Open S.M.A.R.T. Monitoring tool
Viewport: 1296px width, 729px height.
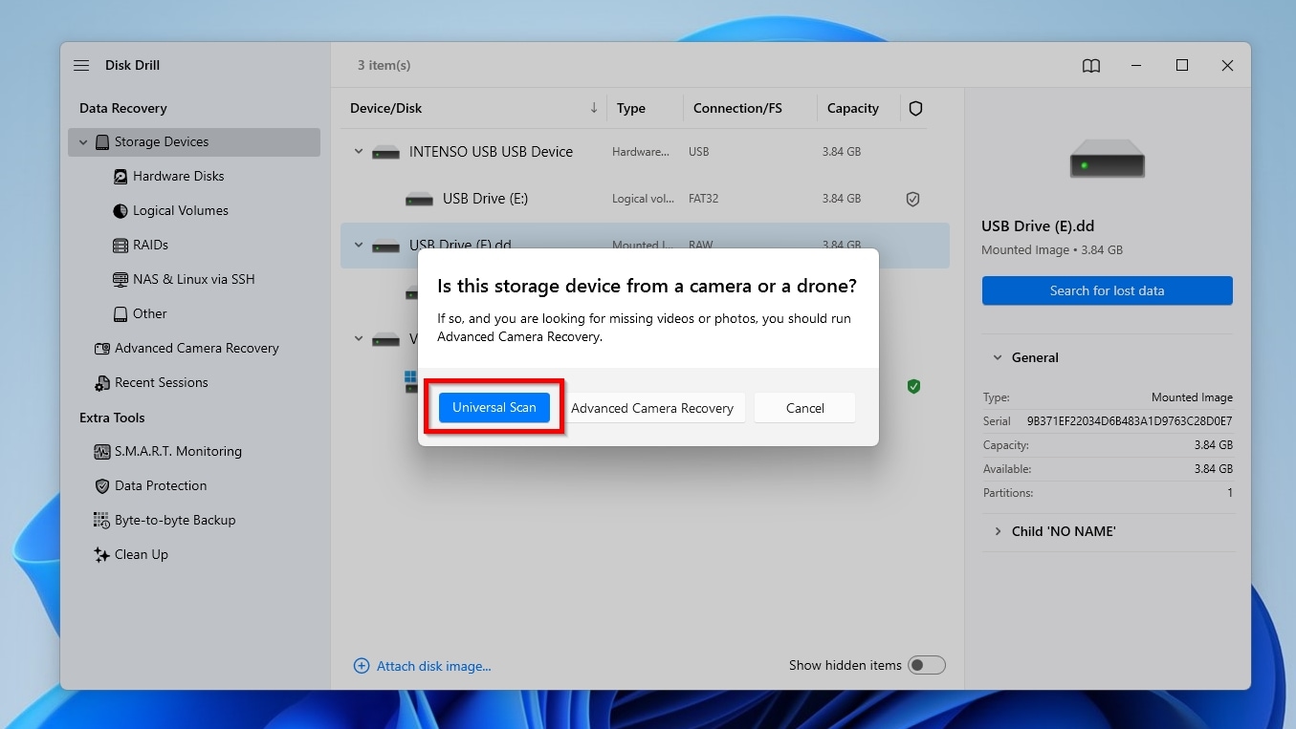[178, 451]
